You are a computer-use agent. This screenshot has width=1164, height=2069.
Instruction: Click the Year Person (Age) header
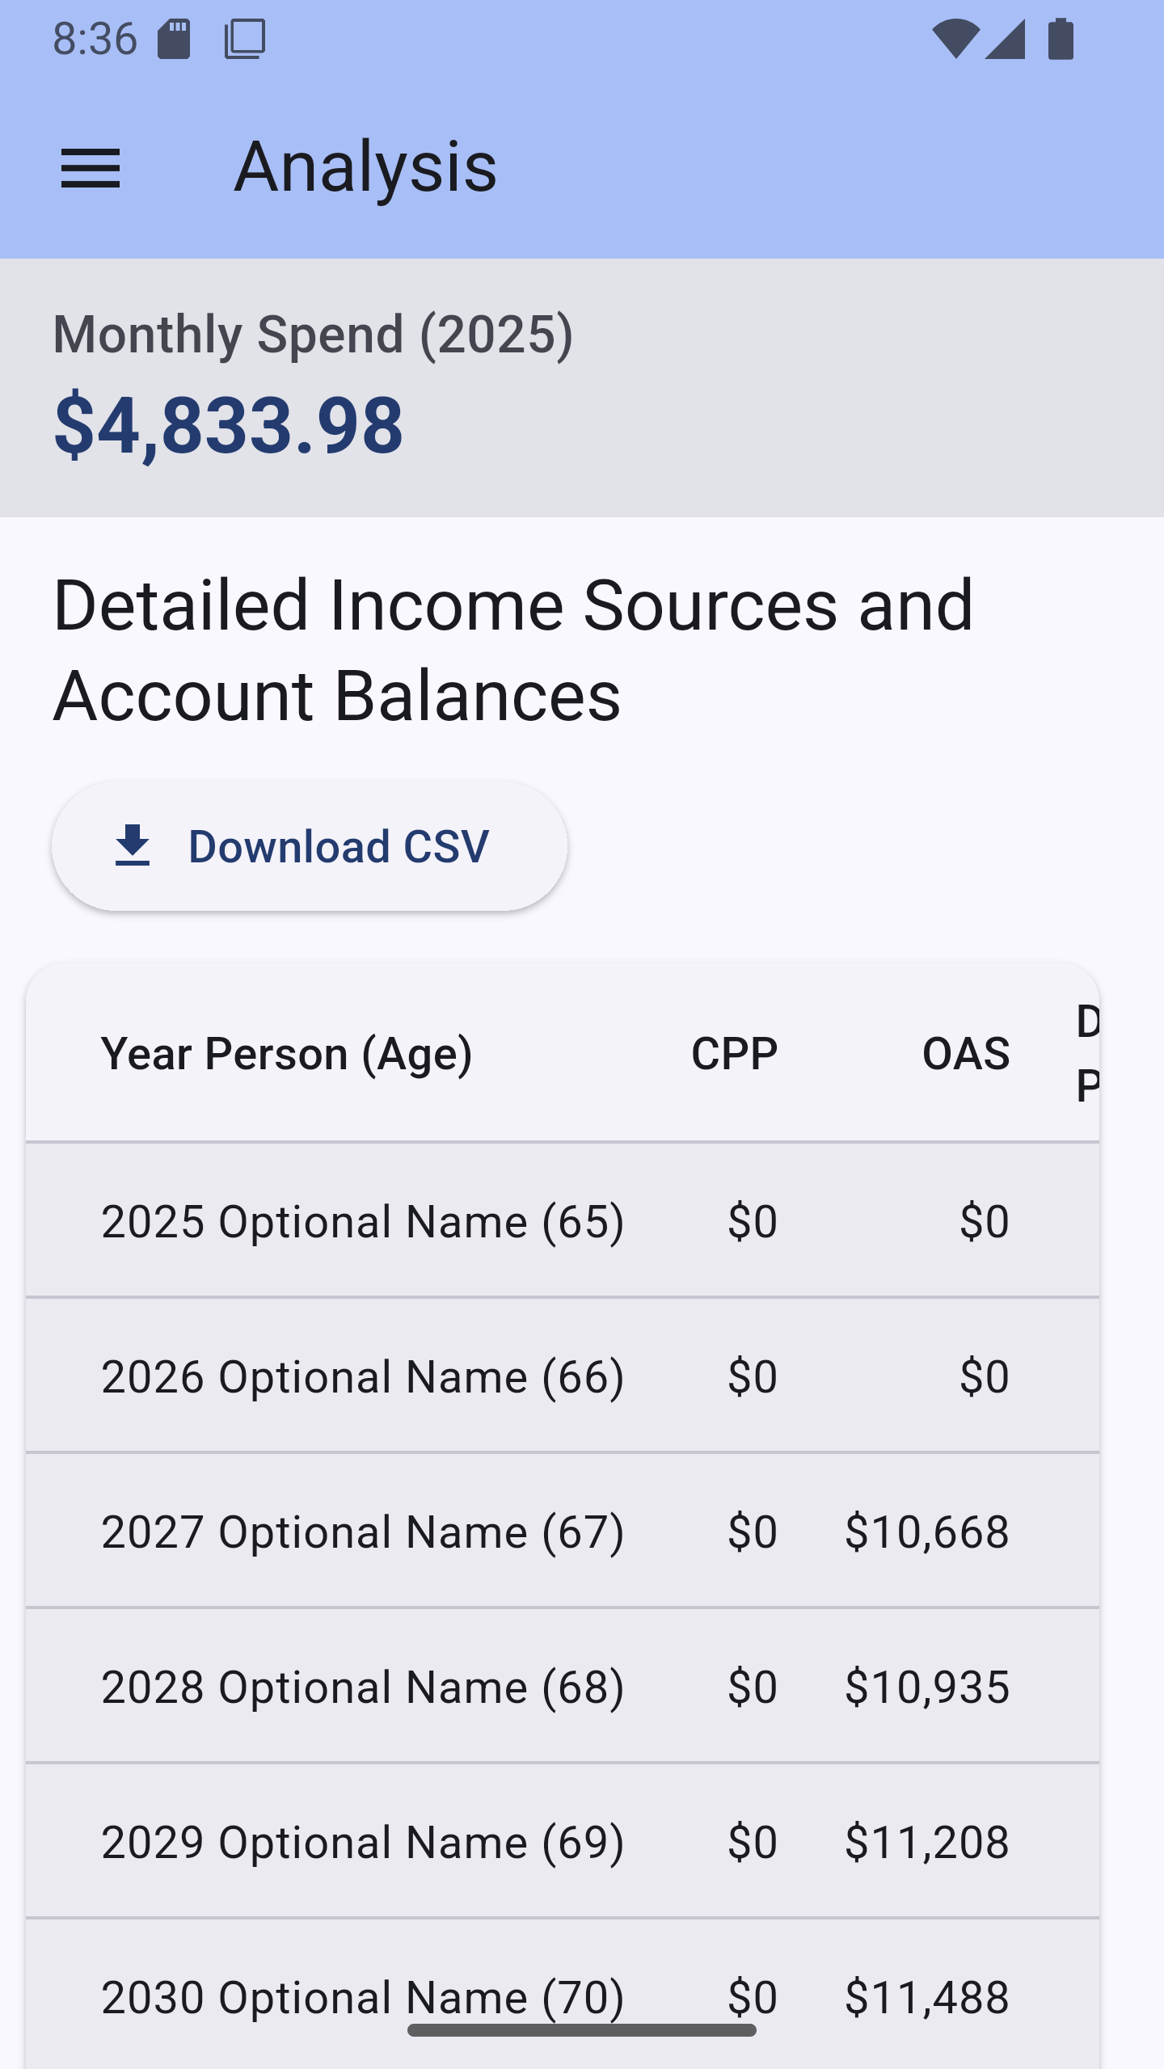[286, 1053]
